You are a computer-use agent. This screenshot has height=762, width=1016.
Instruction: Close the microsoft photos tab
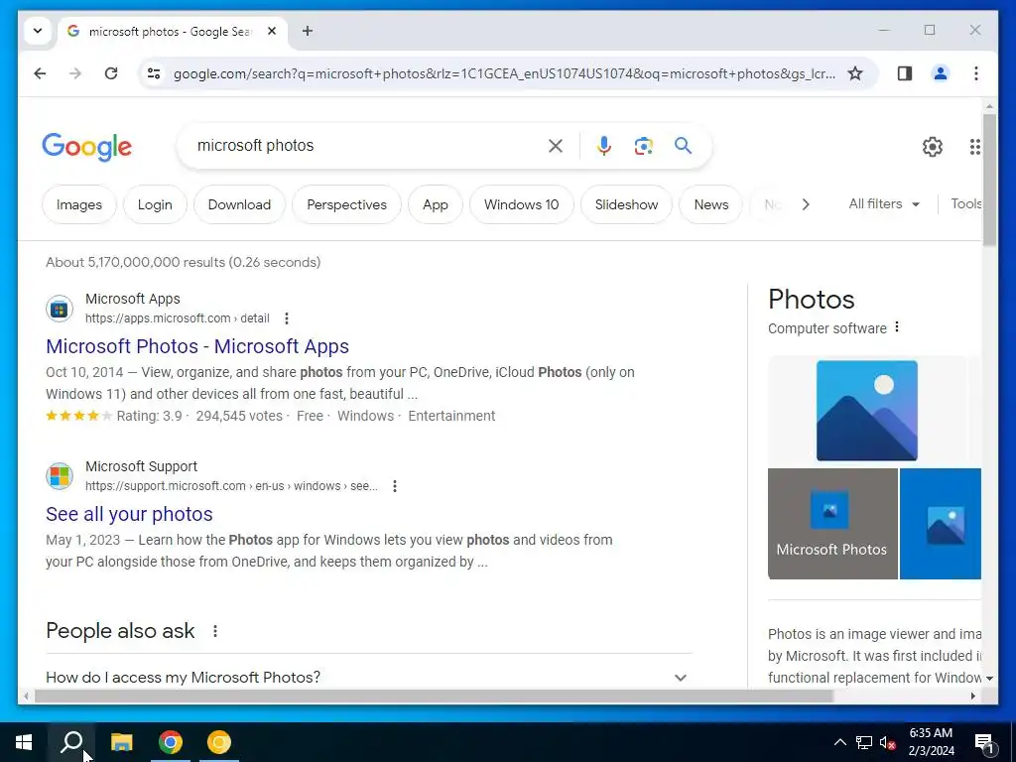(272, 31)
